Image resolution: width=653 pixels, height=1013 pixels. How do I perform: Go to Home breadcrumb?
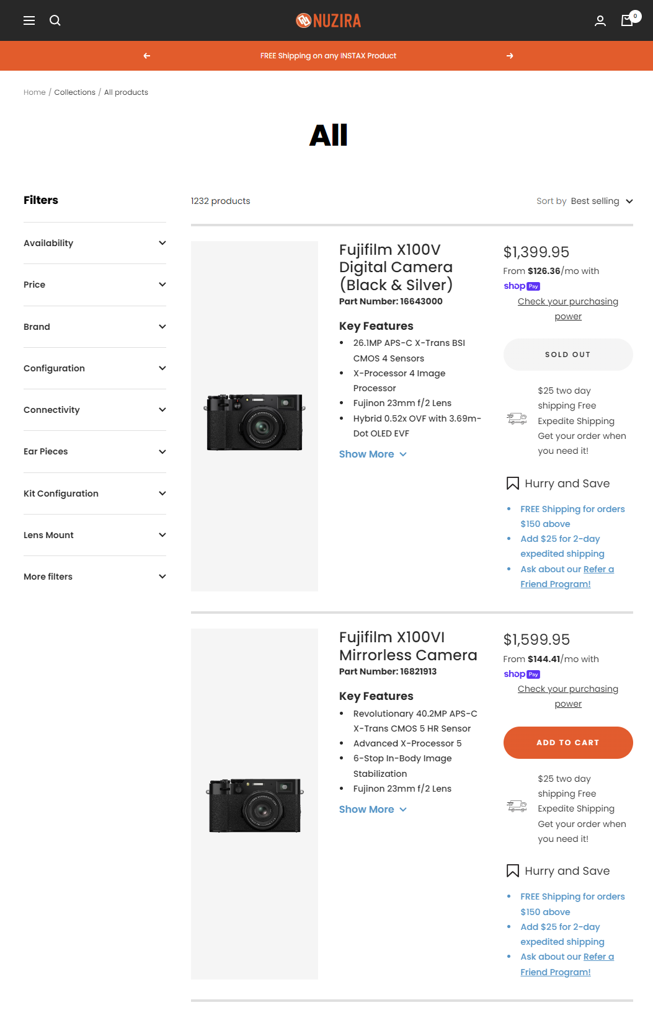pyautogui.click(x=35, y=92)
